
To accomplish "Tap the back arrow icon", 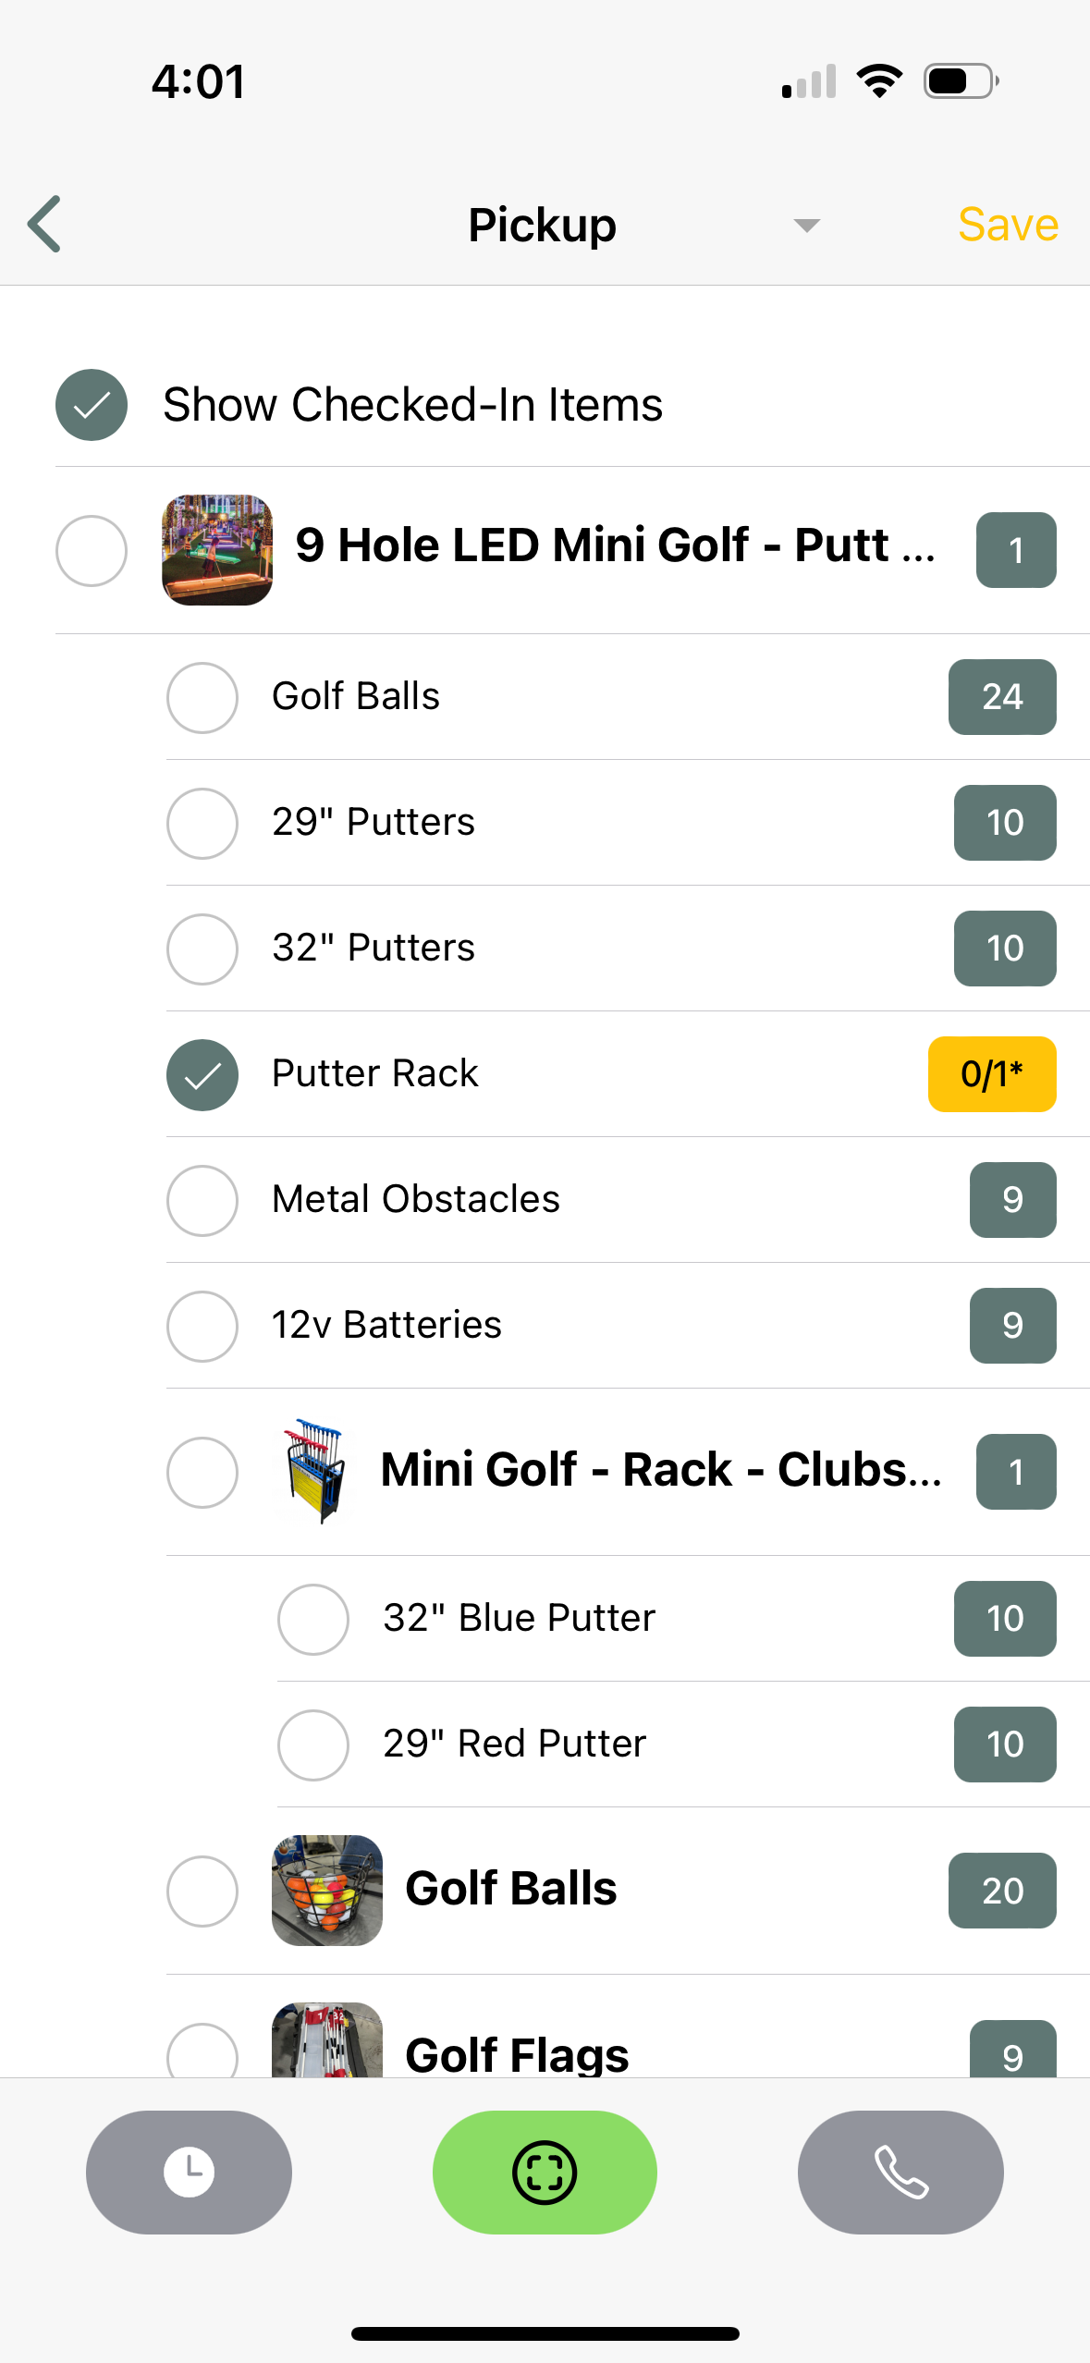I will click(x=45, y=224).
